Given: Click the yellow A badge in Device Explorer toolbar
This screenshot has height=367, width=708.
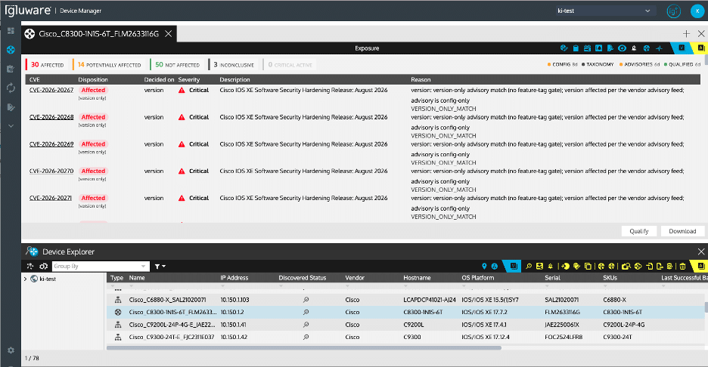Looking at the screenshot, I should pos(700,266).
